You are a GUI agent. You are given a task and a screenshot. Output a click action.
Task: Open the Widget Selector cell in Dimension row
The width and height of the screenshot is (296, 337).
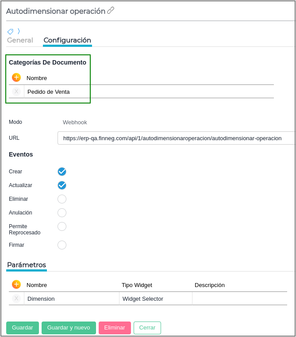[155, 299]
